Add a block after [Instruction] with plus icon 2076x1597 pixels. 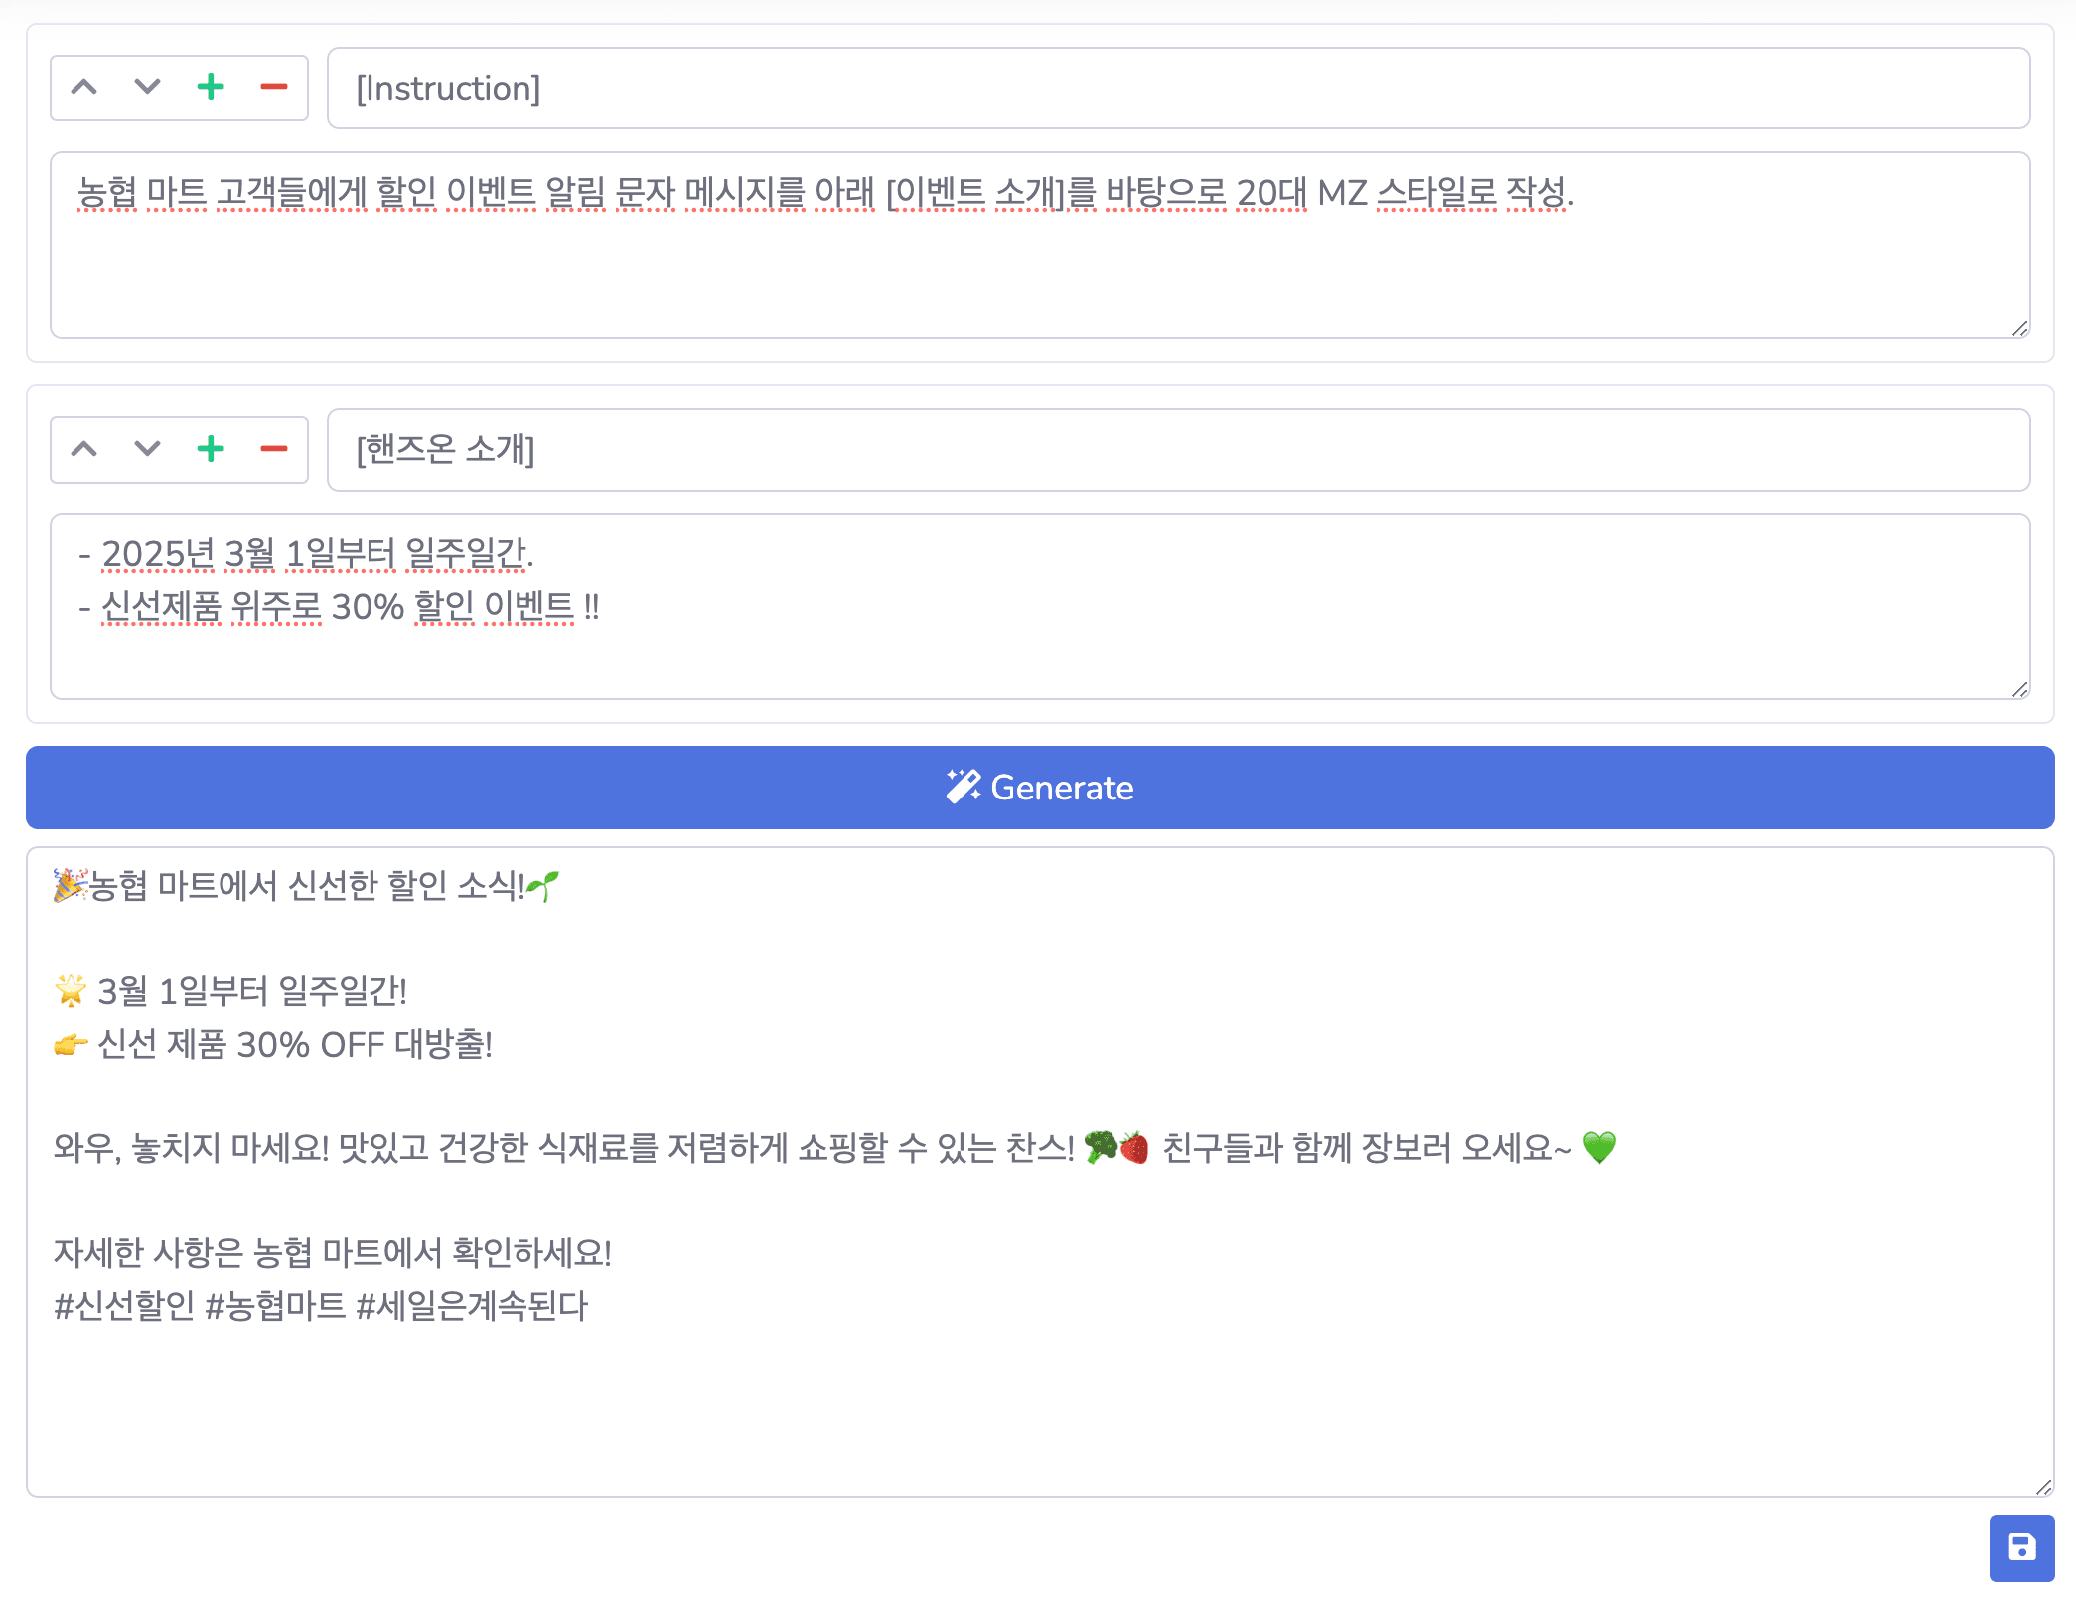211,87
